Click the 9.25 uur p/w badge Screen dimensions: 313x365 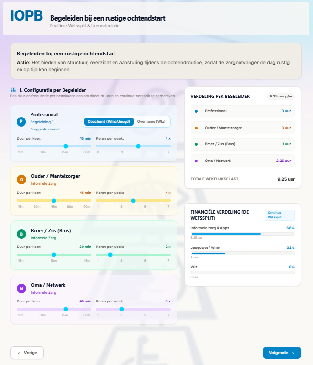click(281, 97)
